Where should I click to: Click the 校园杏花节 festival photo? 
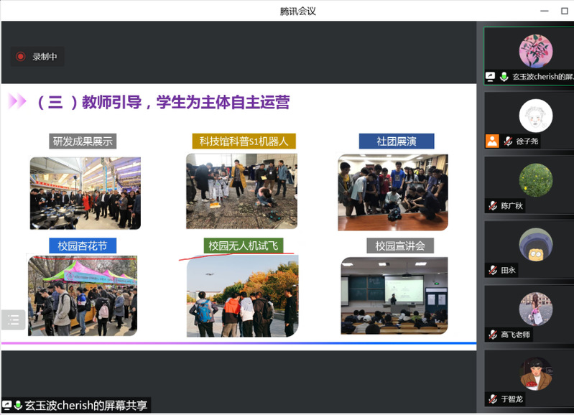82,295
